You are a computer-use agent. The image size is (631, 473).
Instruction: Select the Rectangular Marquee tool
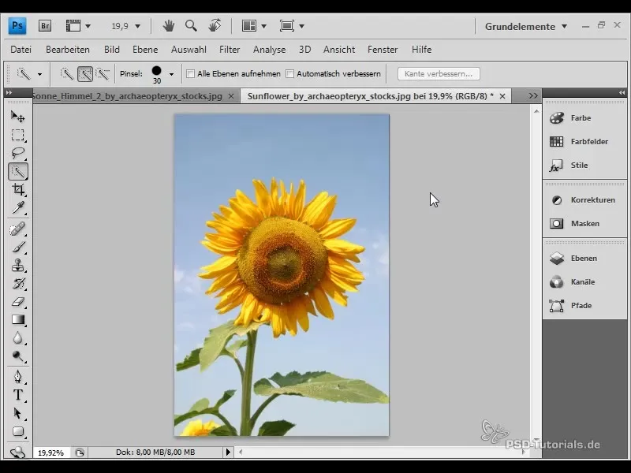[17, 135]
